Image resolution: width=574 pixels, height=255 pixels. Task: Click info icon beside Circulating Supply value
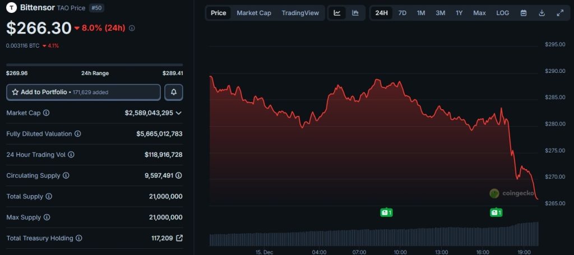pyautogui.click(x=179, y=175)
